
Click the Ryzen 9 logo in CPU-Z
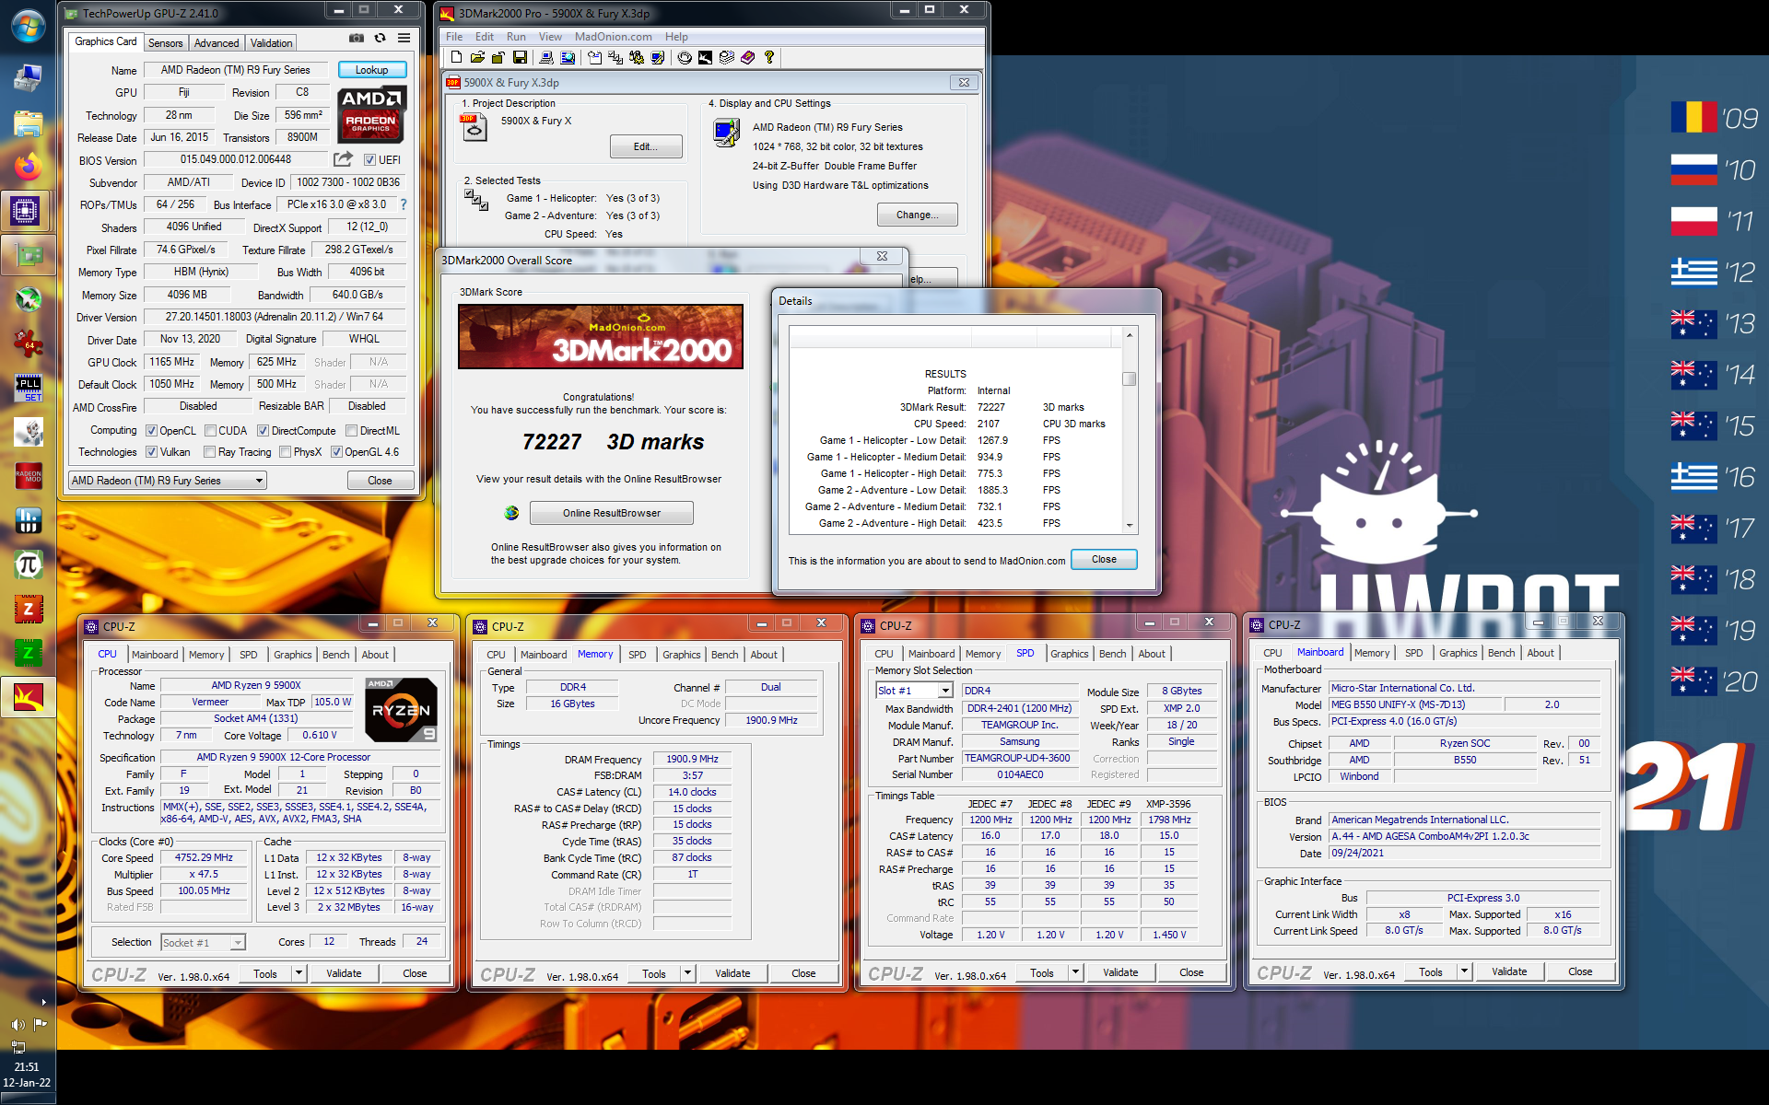coord(401,710)
